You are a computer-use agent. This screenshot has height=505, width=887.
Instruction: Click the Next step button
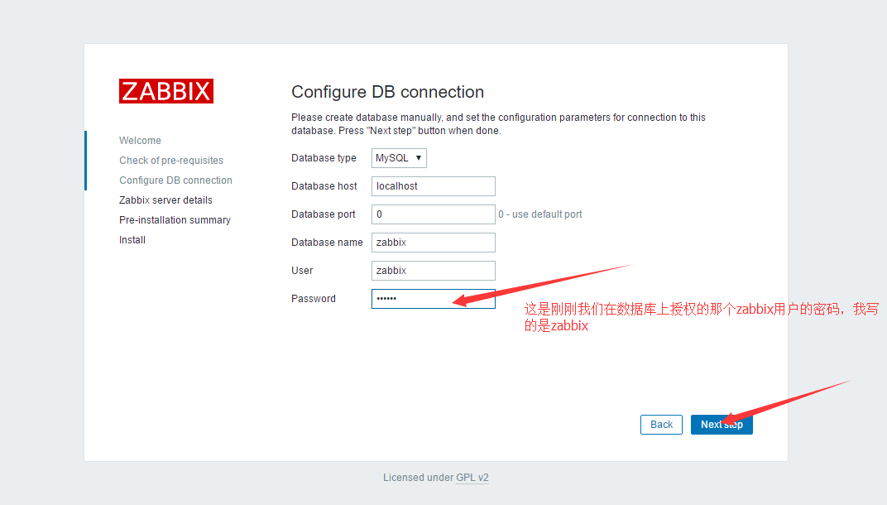(722, 425)
